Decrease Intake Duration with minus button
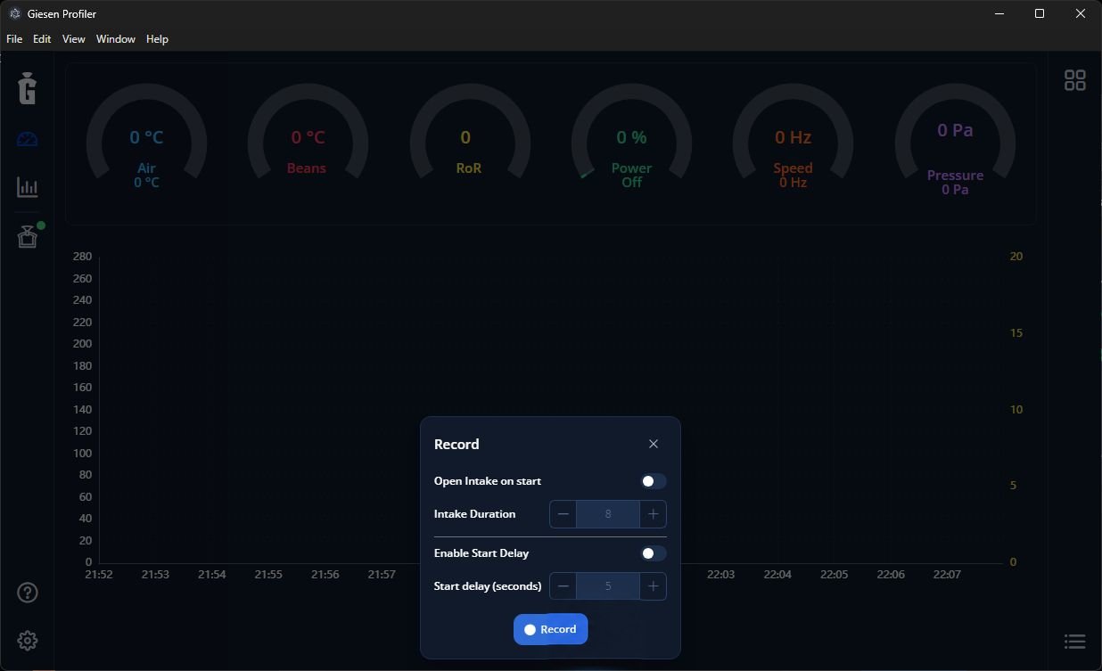This screenshot has height=671, width=1102. pyautogui.click(x=563, y=514)
